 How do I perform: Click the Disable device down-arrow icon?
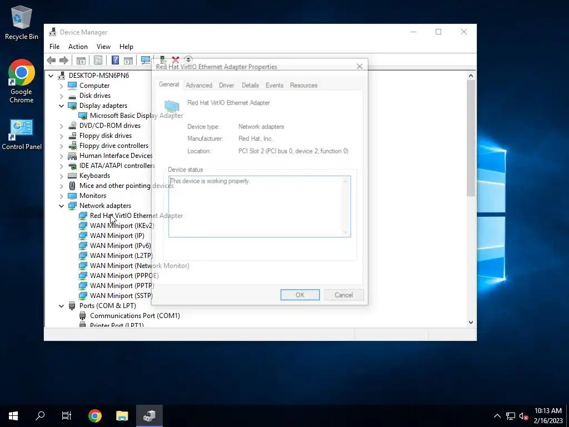[188, 59]
